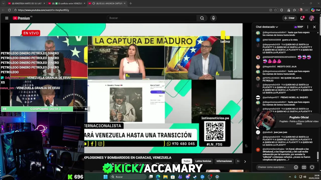
Task: Click the live video player
Action: coord(126,88)
